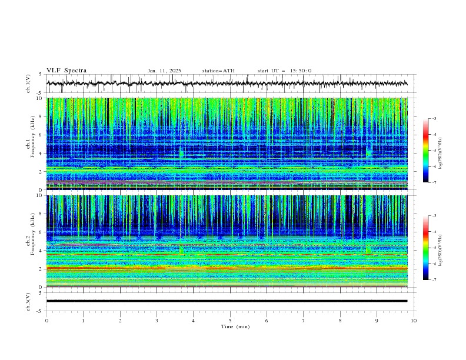Click the 'start UT = 15:50:0' text

(284, 71)
